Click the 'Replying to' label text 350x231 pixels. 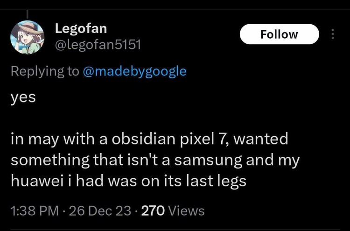[x=45, y=71]
